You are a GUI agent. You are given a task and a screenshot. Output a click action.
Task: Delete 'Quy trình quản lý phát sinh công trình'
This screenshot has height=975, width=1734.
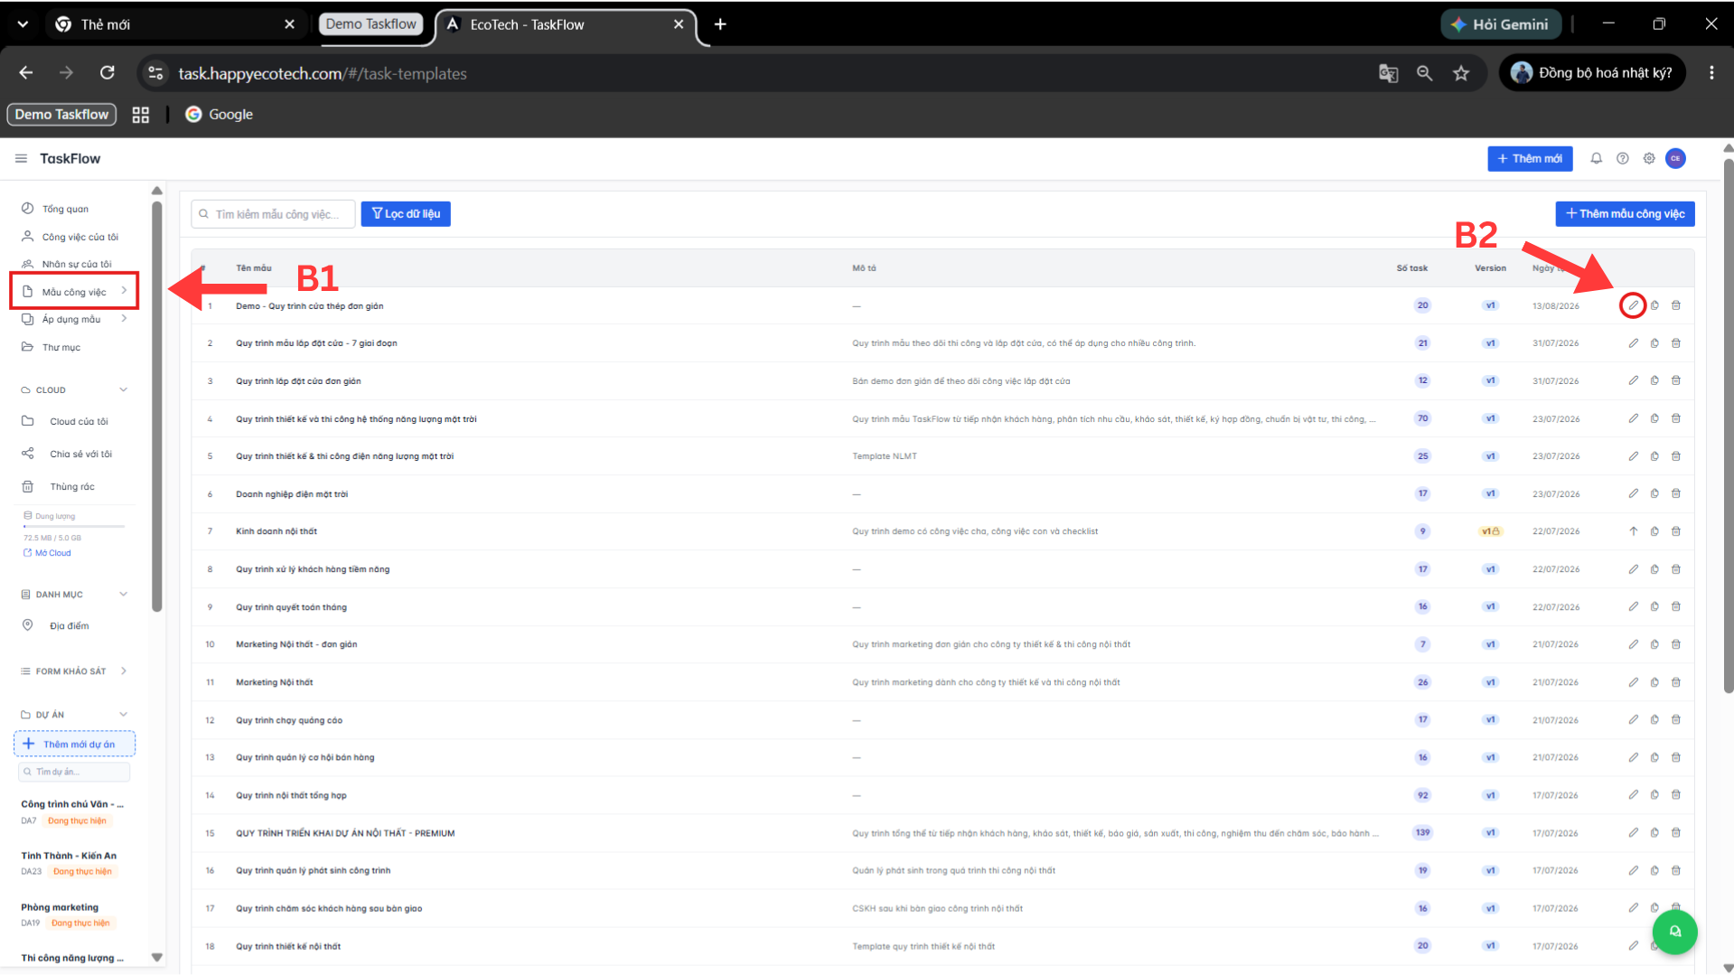tap(1676, 870)
